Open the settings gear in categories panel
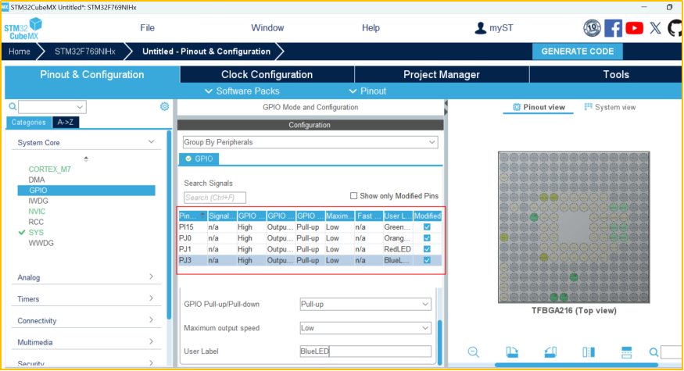This screenshot has height=371, width=684. (164, 107)
